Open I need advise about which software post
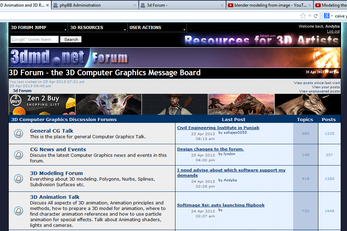 coord(231,173)
